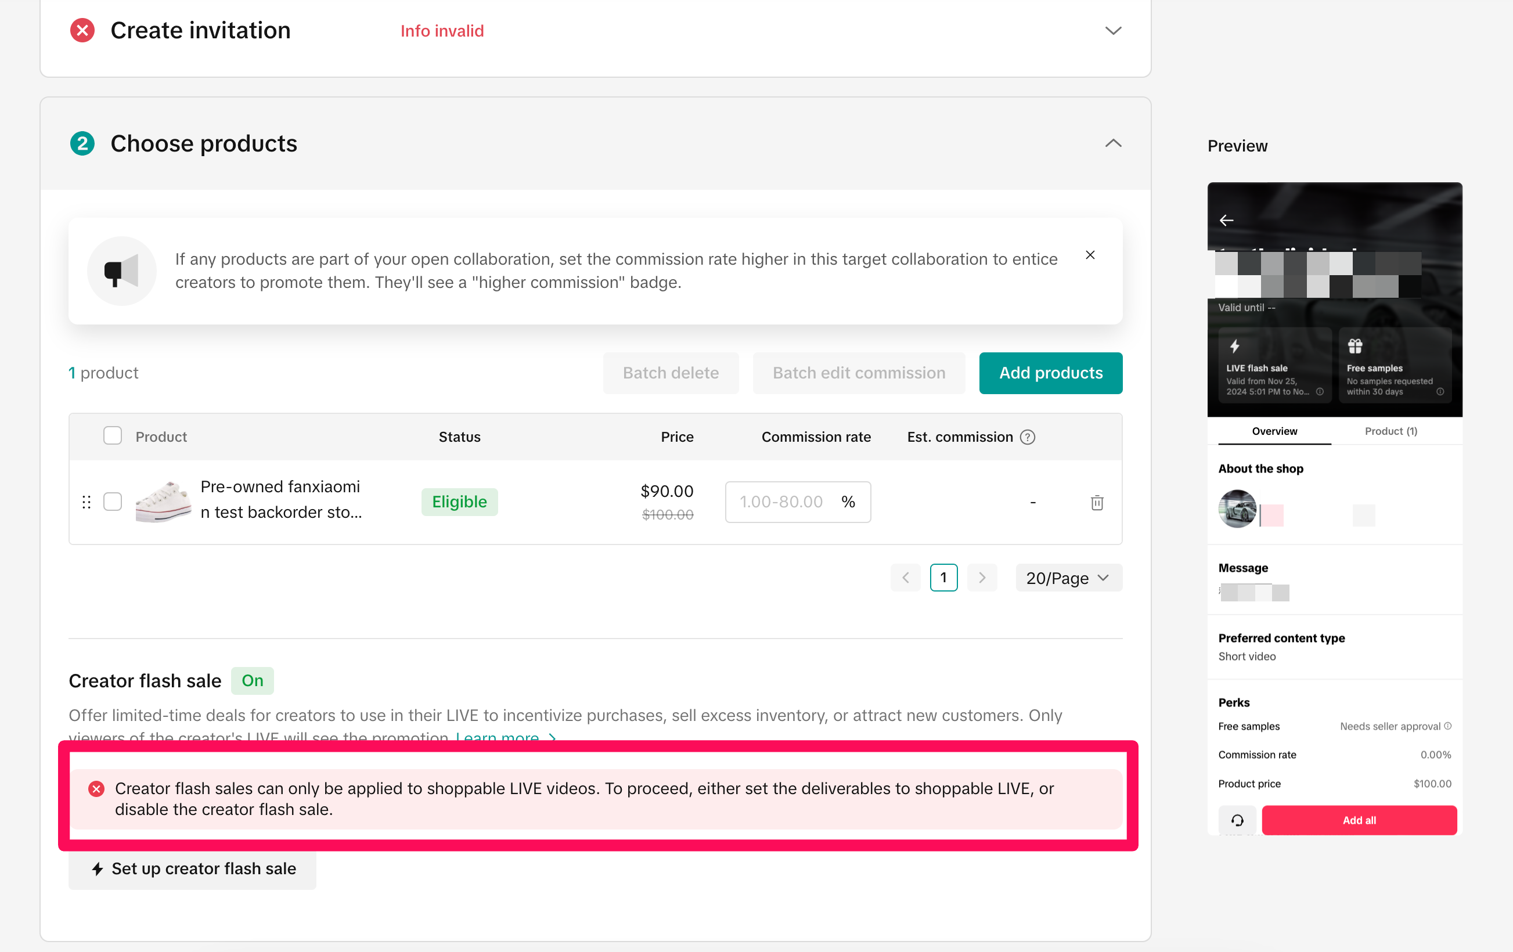The image size is (1513, 952).
Task: Focus the commission rate percentage field
Action: tap(781, 502)
